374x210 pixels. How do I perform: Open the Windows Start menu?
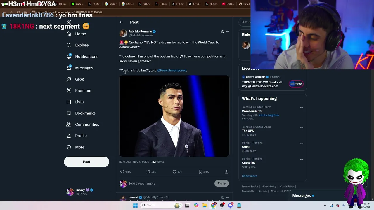coord(135,205)
